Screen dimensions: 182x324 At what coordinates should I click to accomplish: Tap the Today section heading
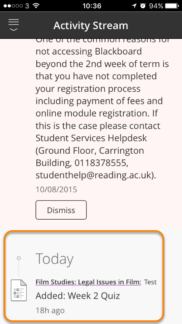(54, 258)
